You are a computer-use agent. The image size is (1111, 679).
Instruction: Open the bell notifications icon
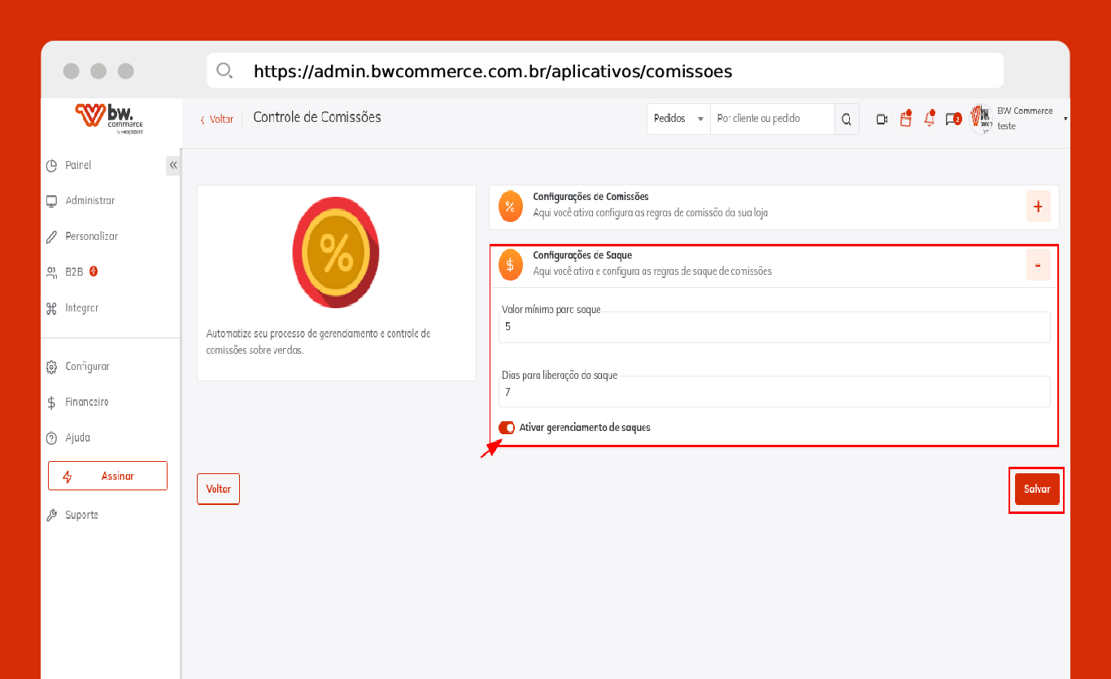click(x=930, y=119)
